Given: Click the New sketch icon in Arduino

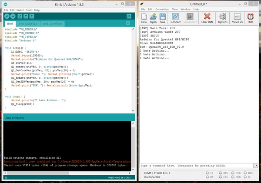Looking at the screenshot, I should click(20, 16).
